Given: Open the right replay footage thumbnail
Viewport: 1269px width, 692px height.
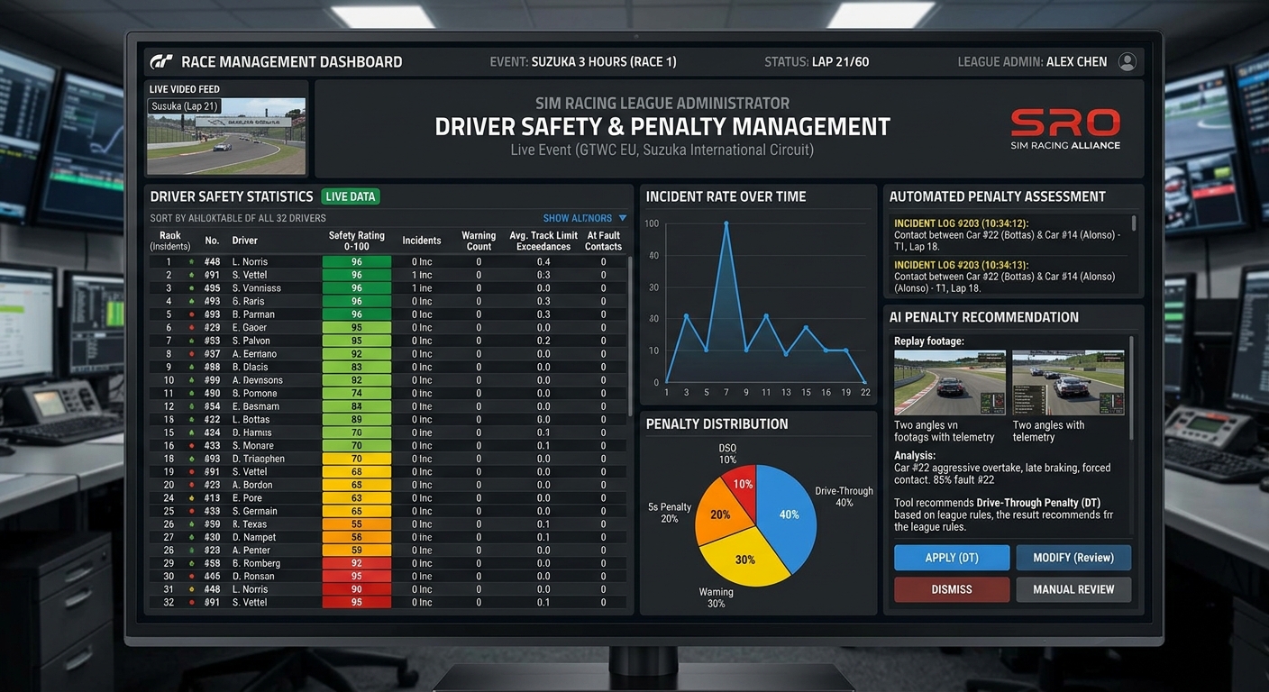Looking at the screenshot, I should point(1068,383).
